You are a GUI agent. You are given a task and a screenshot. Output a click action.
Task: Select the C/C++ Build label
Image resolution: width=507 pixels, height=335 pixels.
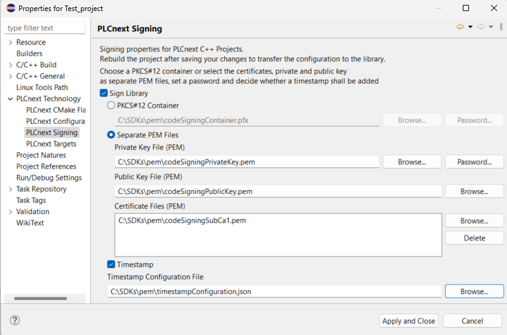tap(36, 65)
